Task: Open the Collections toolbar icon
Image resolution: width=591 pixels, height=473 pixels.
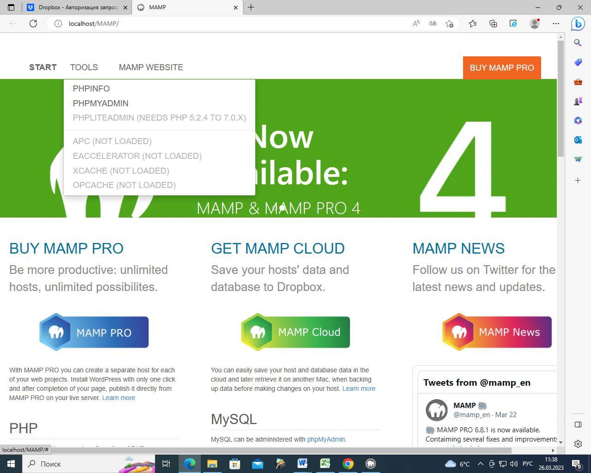Action: click(493, 24)
